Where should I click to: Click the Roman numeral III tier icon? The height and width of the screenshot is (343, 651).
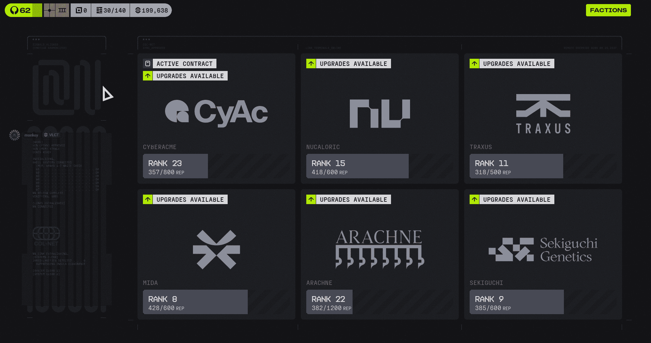[62, 10]
